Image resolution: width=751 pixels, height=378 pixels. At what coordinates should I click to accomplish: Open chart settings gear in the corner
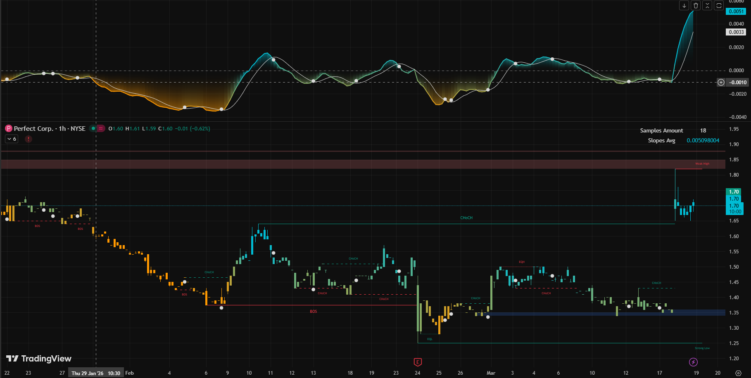[x=738, y=373]
